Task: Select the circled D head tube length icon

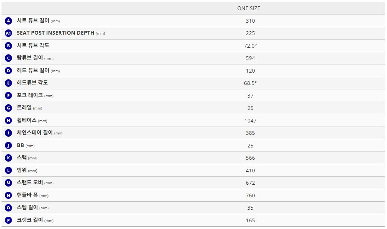Action: (9, 71)
